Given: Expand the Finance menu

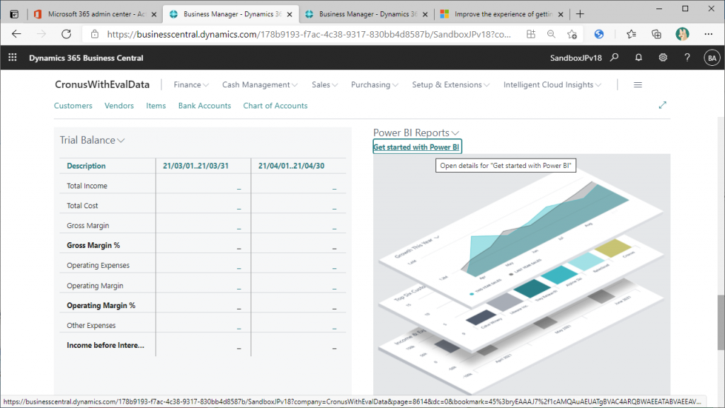Looking at the screenshot, I should [x=191, y=85].
